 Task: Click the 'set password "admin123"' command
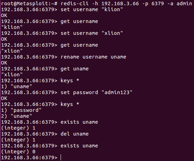coord(96,92)
